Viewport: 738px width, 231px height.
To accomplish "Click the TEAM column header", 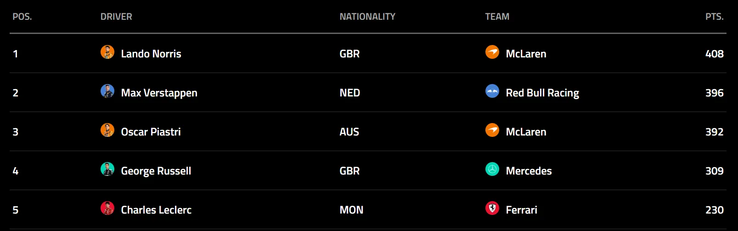I will 497,17.
